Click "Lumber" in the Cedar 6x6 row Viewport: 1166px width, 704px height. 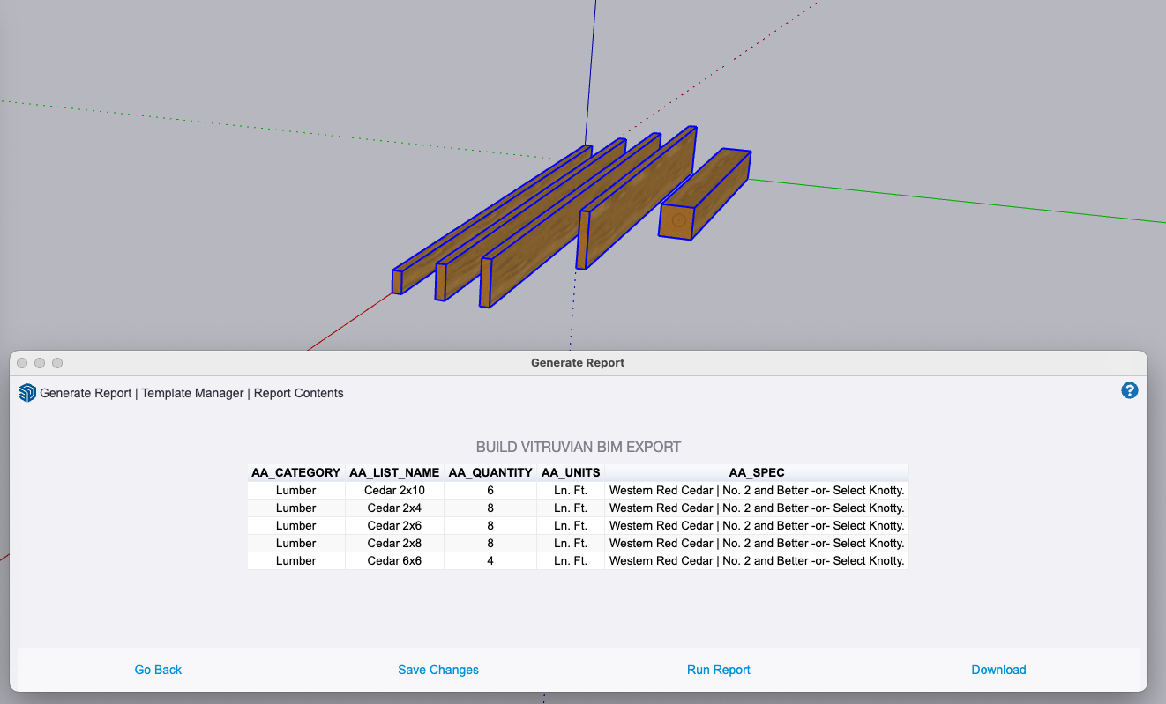coord(296,560)
